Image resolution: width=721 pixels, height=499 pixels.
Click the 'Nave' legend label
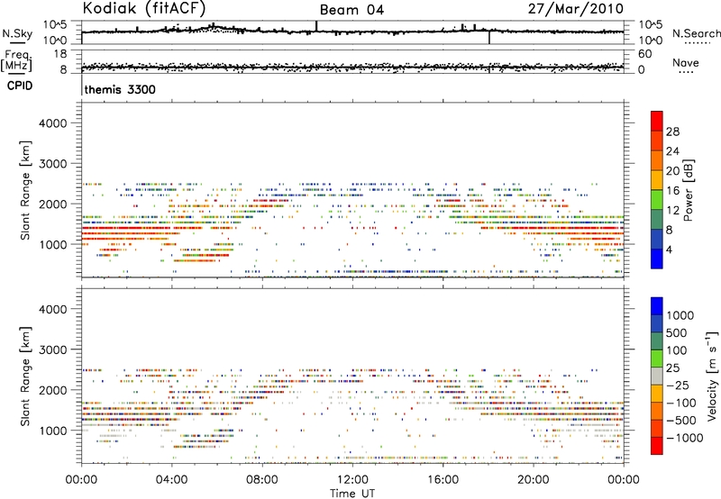click(685, 62)
